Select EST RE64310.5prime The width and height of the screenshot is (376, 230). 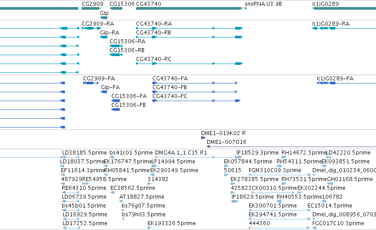point(84,188)
